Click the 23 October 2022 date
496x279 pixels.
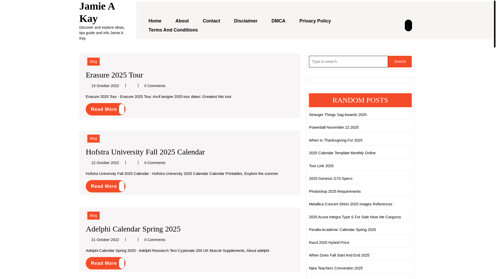tap(105, 86)
